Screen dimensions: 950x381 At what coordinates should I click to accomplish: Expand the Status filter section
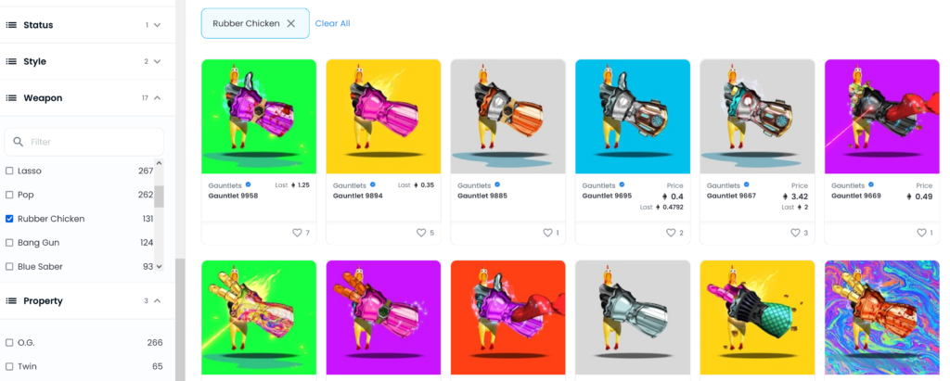coord(158,25)
